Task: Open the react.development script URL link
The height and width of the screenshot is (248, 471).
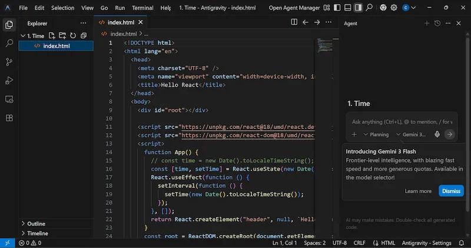Action: pyautogui.click(x=248, y=127)
